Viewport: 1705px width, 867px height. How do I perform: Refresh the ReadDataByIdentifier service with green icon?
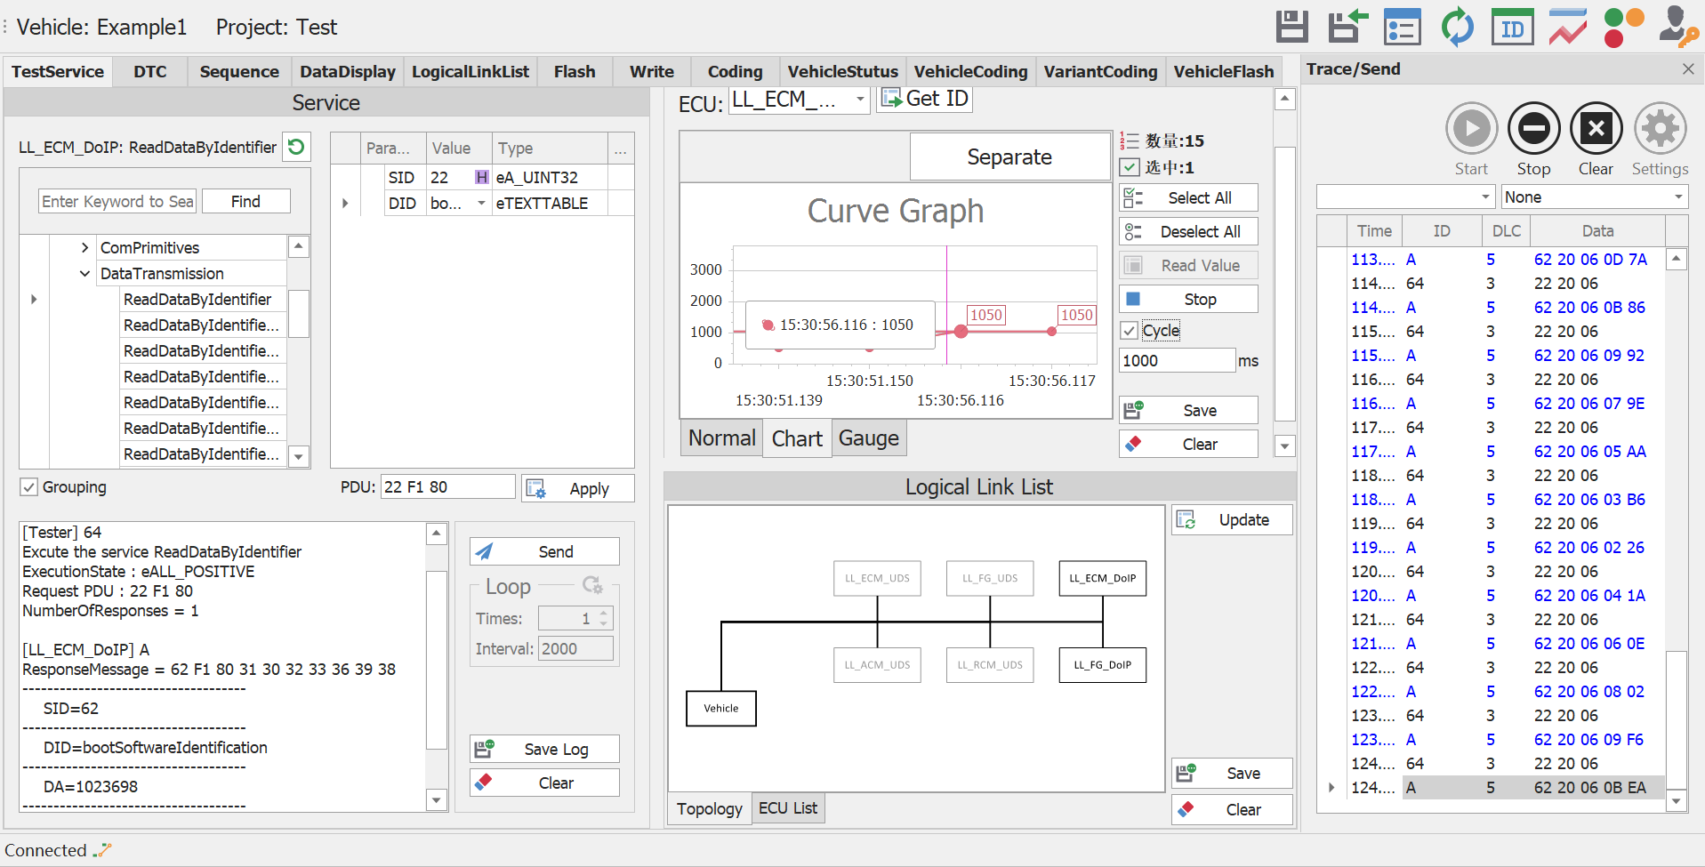[x=296, y=147]
